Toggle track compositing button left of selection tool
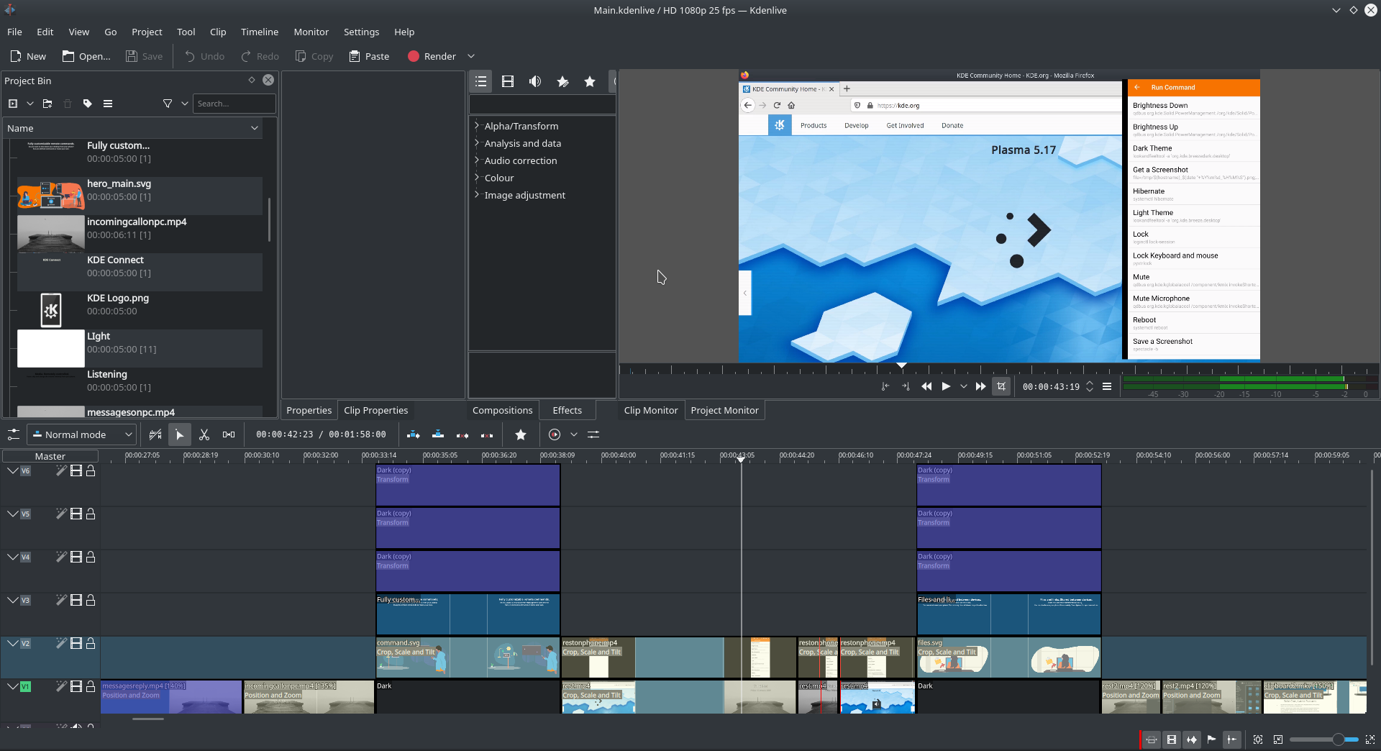 155,434
